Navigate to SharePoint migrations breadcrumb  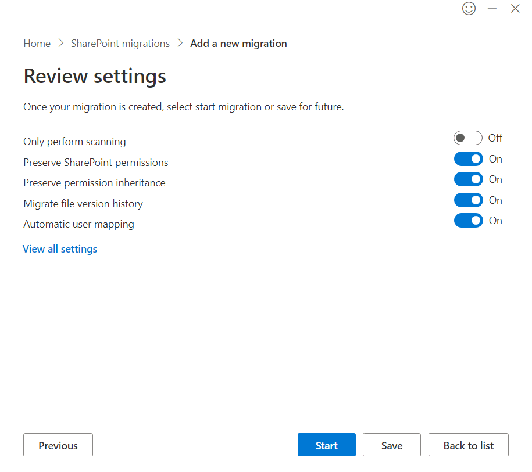pos(120,44)
